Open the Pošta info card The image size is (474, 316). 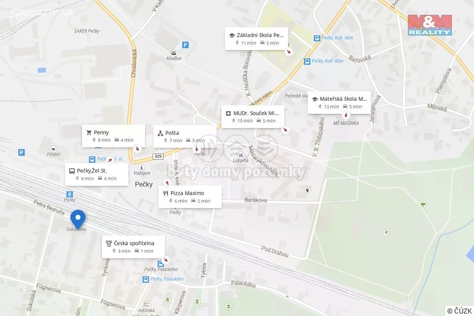click(185, 137)
